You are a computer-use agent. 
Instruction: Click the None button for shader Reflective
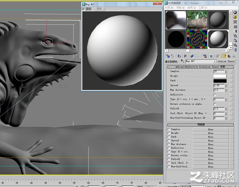click(211, 148)
